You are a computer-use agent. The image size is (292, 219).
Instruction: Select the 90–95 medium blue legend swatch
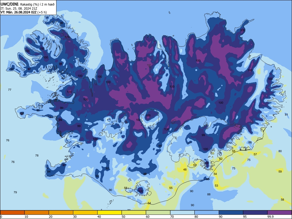pos(231,213)
